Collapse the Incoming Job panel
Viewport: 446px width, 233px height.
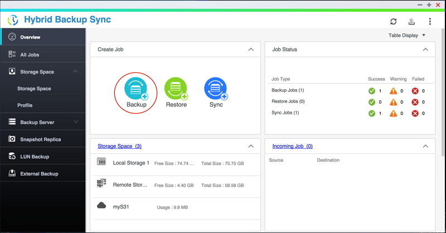click(425, 146)
